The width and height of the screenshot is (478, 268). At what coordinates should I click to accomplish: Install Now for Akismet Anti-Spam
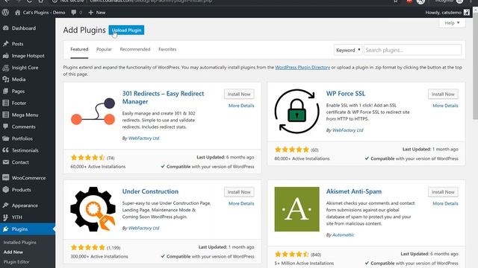click(443, 192)
